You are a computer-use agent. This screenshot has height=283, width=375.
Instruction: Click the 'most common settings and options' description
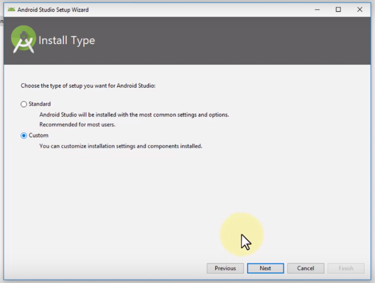point(134,115)
